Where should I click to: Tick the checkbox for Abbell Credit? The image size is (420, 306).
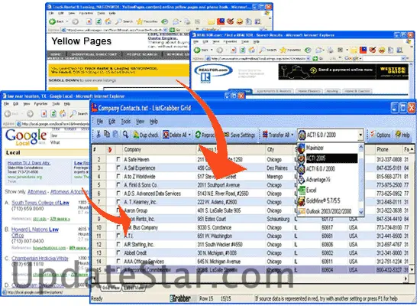point(118,253)
